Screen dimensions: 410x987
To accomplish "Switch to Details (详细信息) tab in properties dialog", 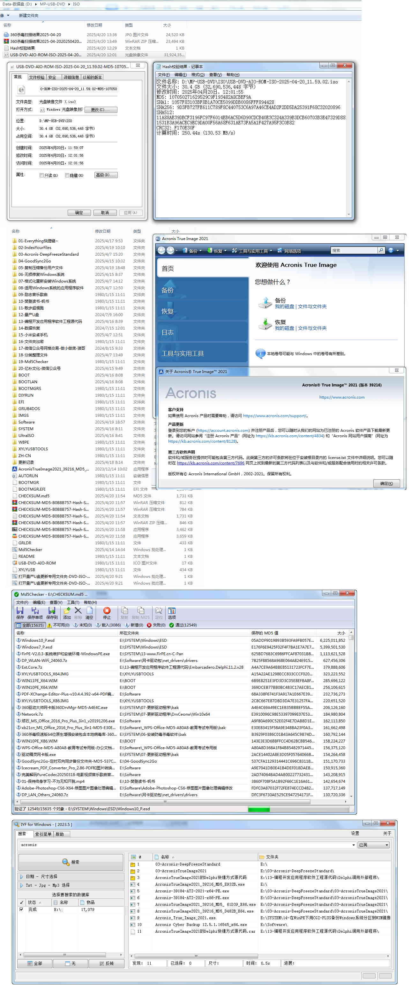I will (x=71, y=77).
